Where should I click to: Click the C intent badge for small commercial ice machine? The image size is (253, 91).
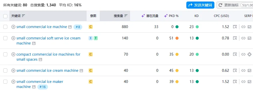coord(91,27)
